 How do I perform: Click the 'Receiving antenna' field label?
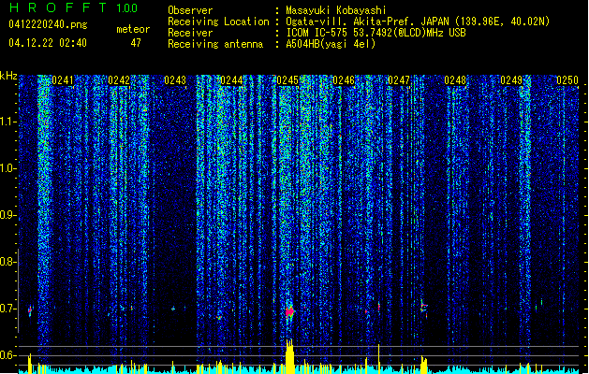pos(215,44)
